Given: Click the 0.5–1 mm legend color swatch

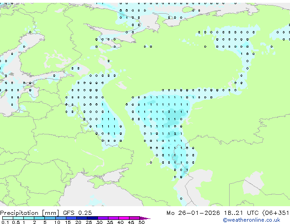Looking at the screenshot, I should [18, 218].
